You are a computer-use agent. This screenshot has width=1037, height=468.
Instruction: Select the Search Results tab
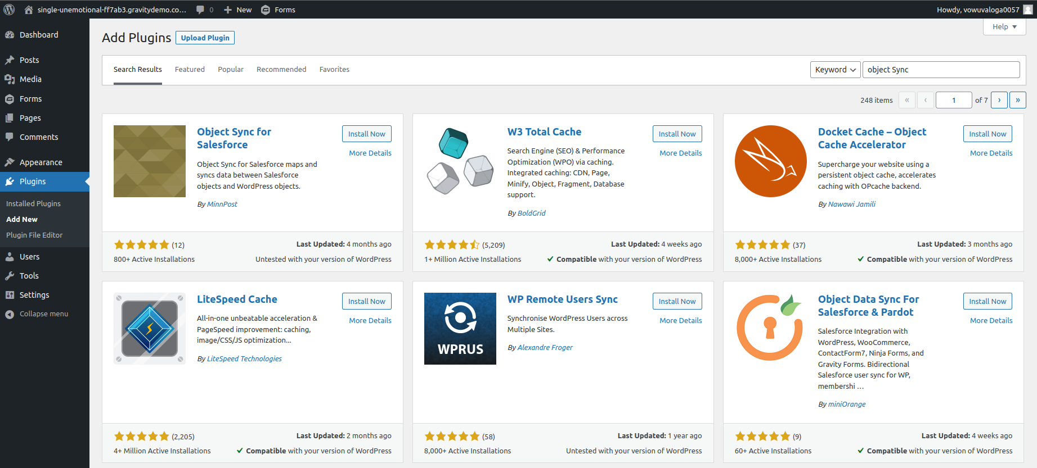pyautogui.click(x=138, y=70)
